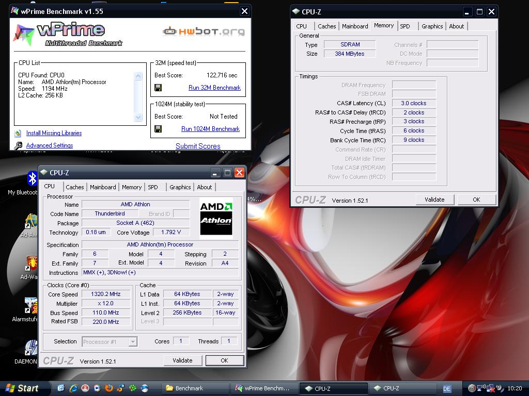The image size is (529, 396).
Task: Click the Core Voltage value 1.792 V
Action: click(x=170, y=232)
